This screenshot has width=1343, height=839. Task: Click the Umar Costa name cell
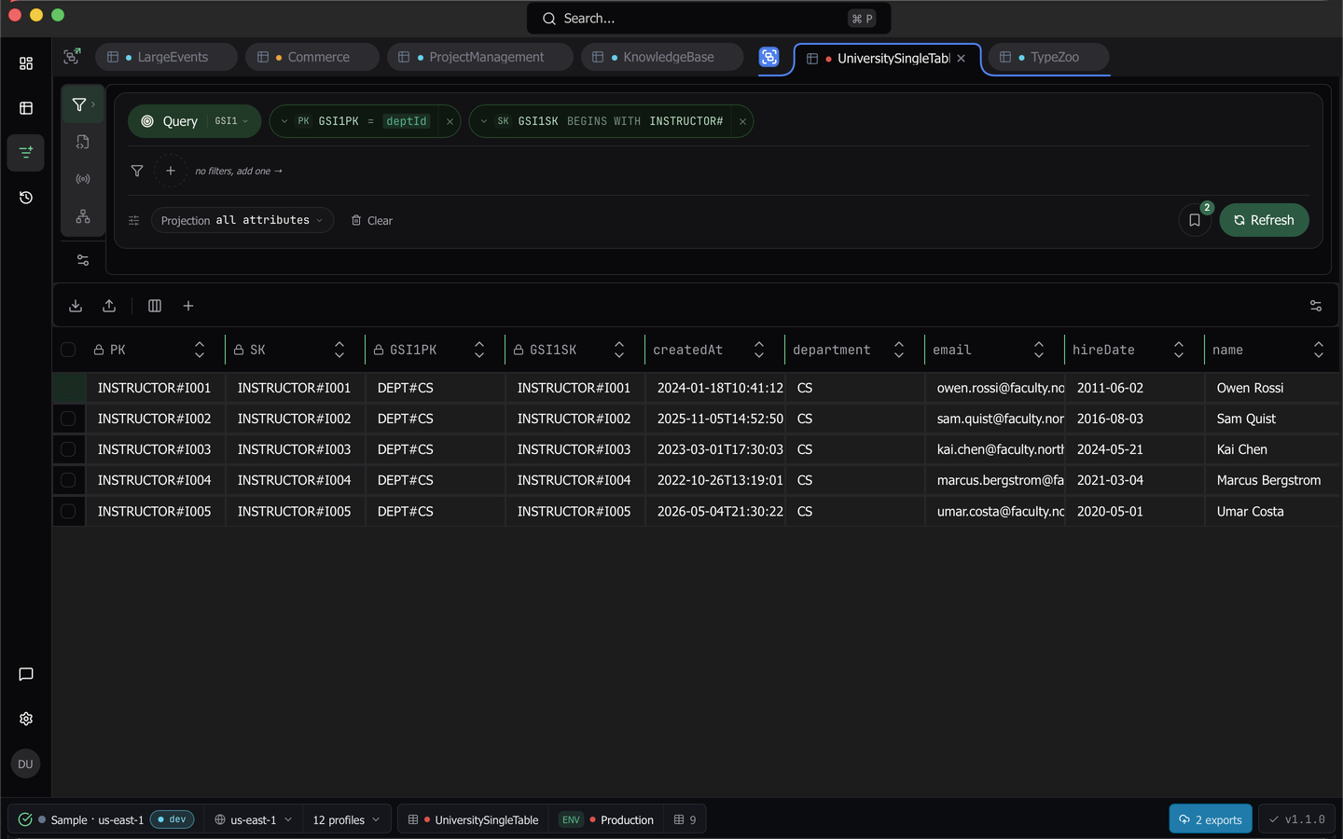[x=1272, y=511]
